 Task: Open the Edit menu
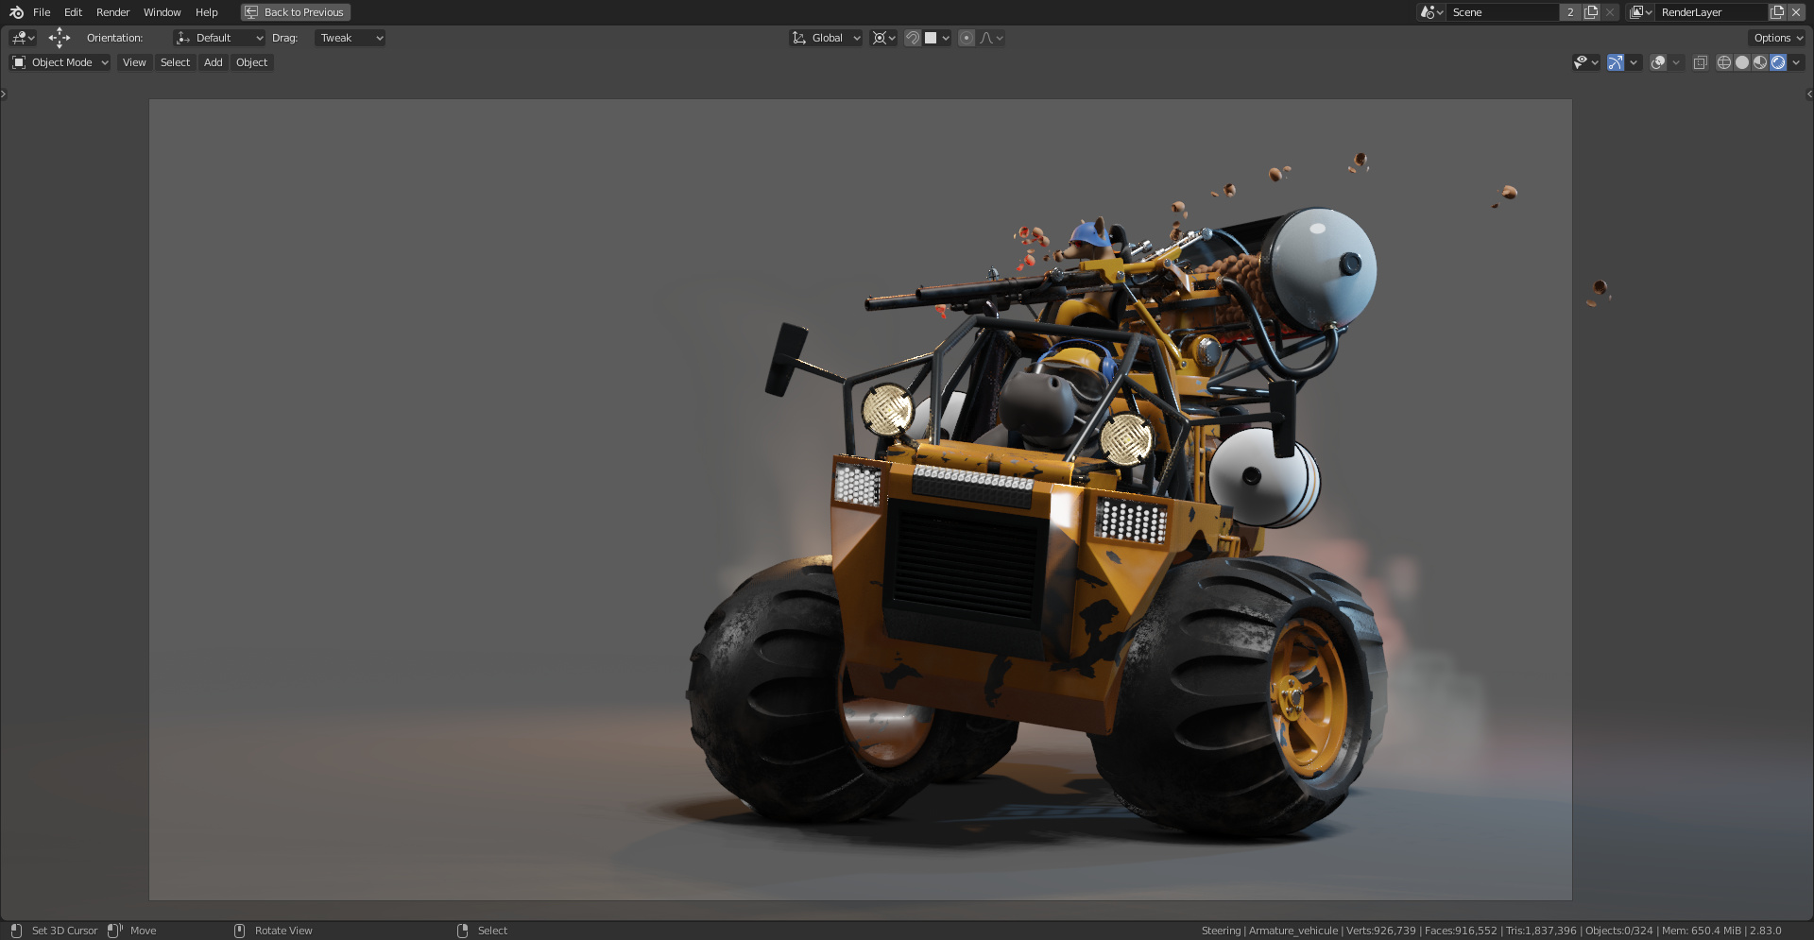tap(73, 12)
